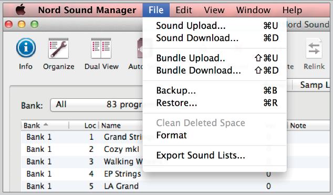Image resolution: width=333 pixels, height=195 pixels.
Task: Open the Apple menu
Action: 20,10
